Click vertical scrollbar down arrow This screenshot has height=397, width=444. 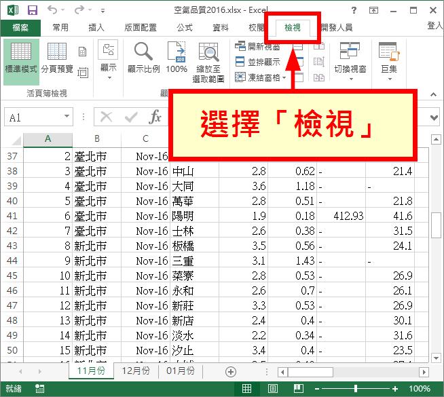coord(436,358)
